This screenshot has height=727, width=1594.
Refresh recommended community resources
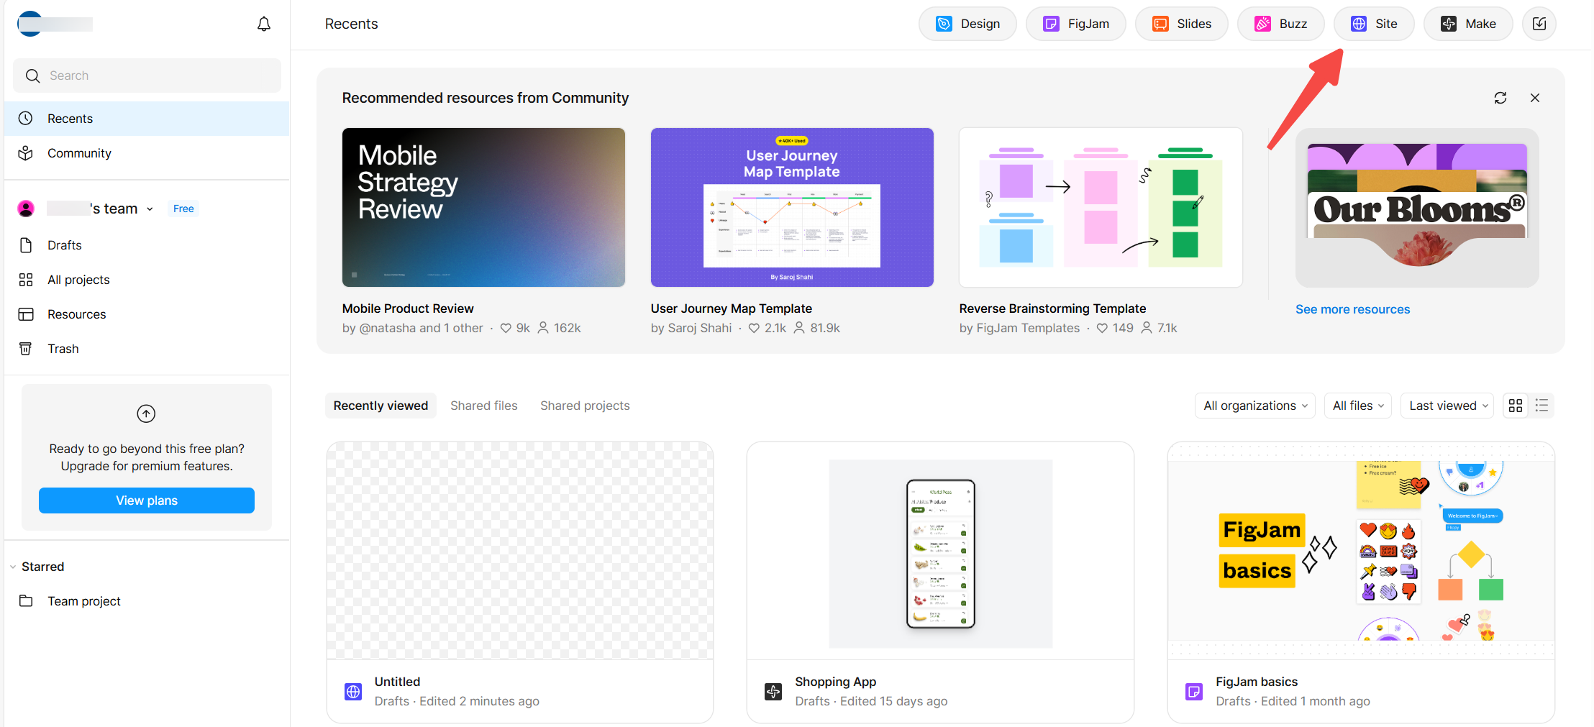1500,98
